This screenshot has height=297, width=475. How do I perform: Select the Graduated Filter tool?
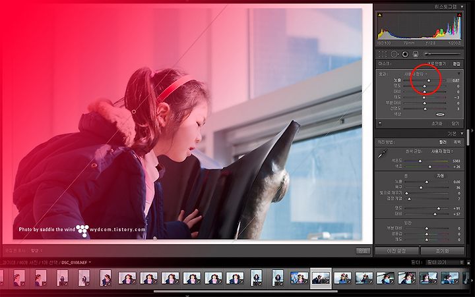416,55
